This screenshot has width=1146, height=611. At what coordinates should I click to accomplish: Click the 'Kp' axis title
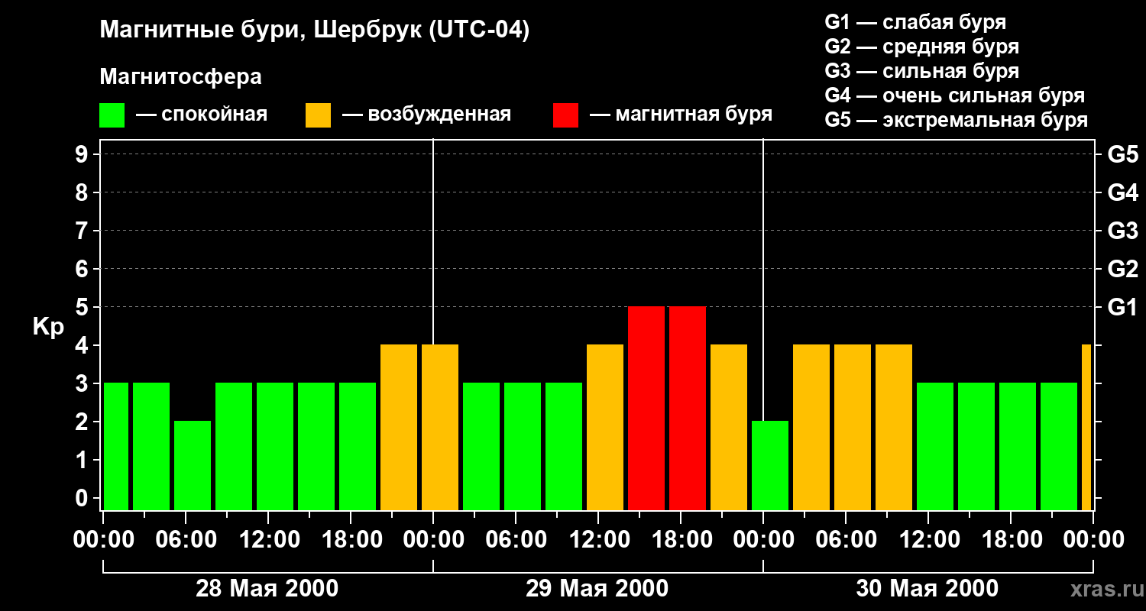(x=48, y=326)
